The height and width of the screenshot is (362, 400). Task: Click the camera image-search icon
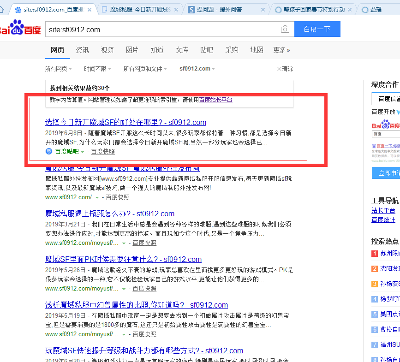(x=285, y=30)
